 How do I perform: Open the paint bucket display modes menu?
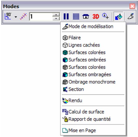[119, 17]
